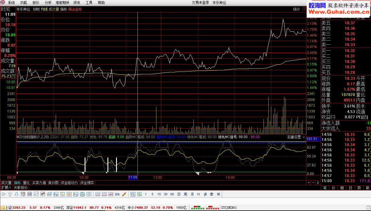371x211 pixels.
Task: Open the 分析 menu
Action: [48, 3]
